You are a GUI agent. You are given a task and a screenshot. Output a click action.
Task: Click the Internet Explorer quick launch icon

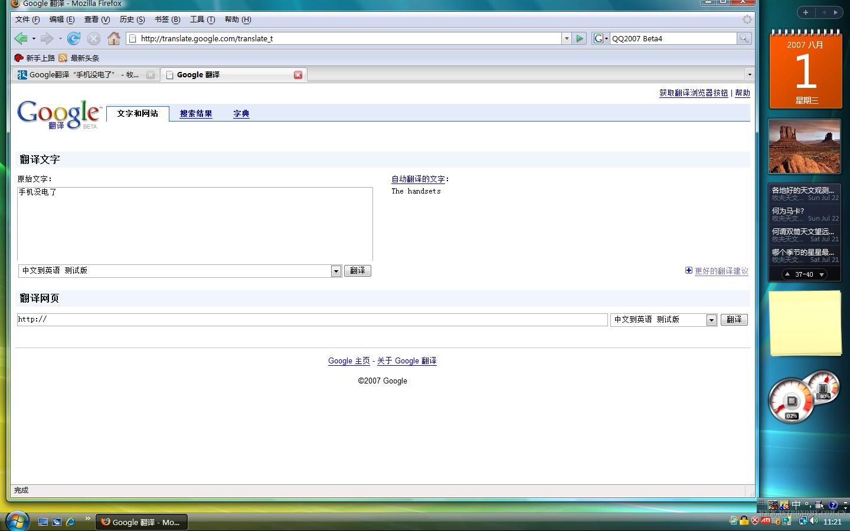(71, 522)
